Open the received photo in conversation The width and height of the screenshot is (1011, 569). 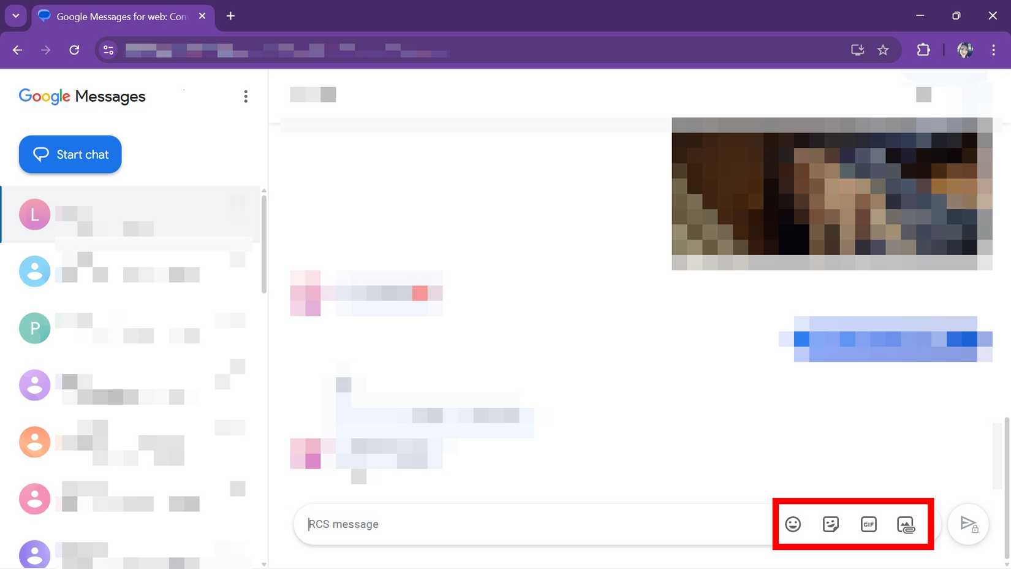tap(831, 193)
